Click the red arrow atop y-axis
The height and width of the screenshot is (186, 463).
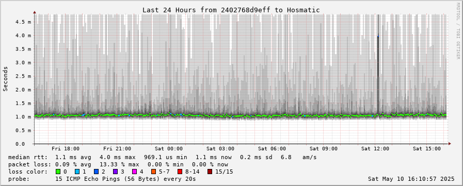35,12
